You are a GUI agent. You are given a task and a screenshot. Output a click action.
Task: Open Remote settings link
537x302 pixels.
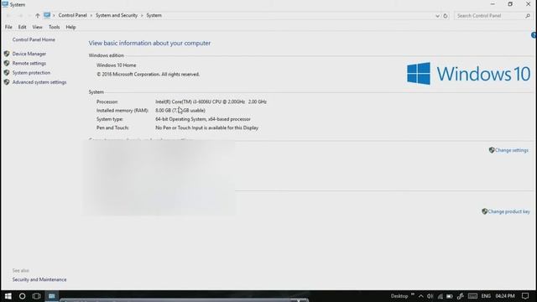29,64
